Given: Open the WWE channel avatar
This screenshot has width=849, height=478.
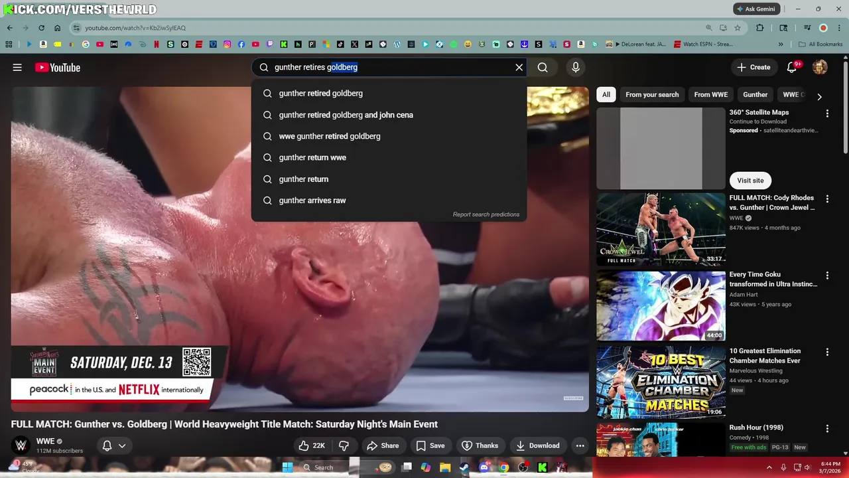Looking at the screenshot, I should (x=21, y=445).
